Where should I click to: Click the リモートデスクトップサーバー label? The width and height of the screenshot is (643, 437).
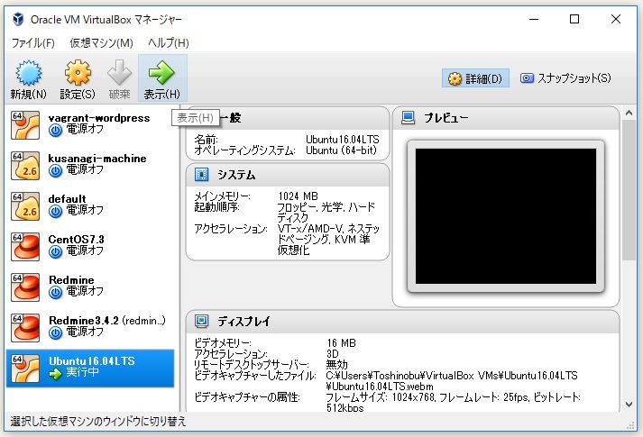(x=252, y=365)
